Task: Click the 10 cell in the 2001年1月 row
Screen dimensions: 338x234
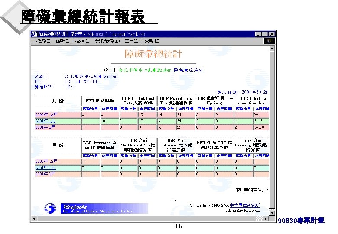Action: pyautogui.click(x=109, y=121)
